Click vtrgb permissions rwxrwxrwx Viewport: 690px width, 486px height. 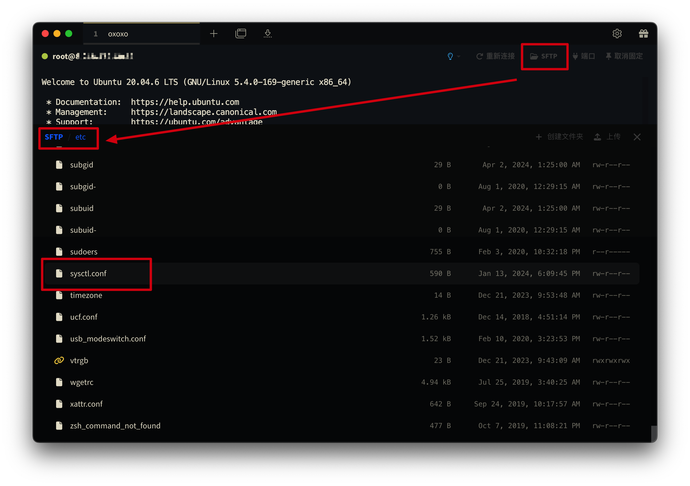pyautogui.click(x=611, y=361)
